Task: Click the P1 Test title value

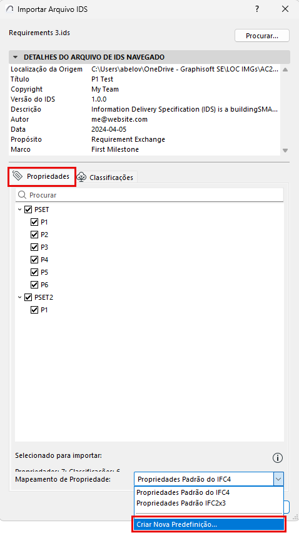Action: [x=102, y=79]
